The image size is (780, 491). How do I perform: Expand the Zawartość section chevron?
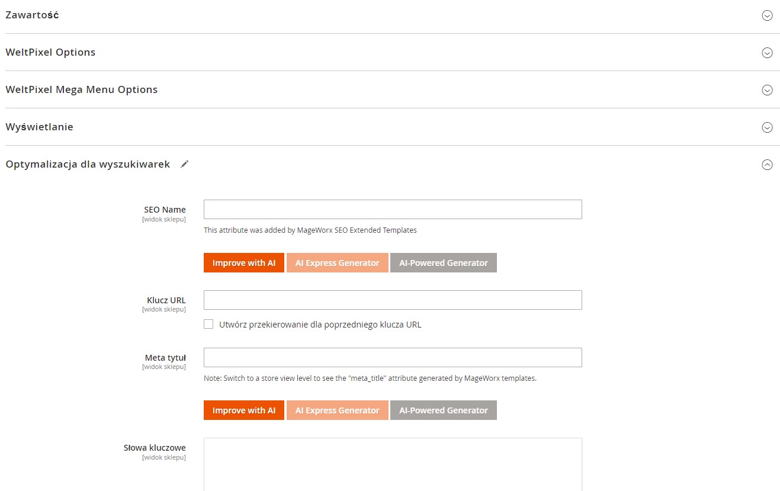(x=767, y=15)
